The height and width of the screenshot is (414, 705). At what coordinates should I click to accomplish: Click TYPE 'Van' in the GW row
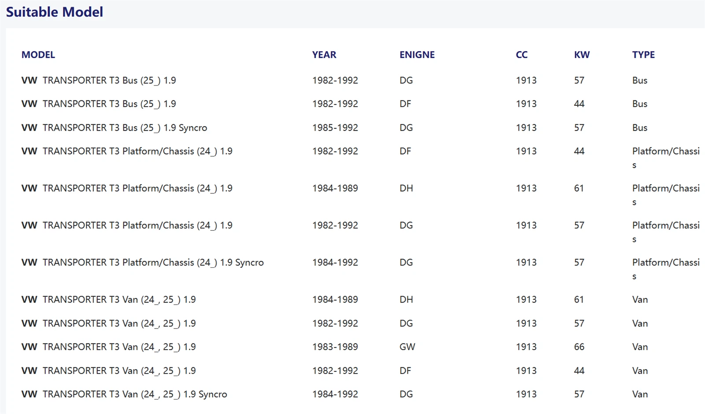640,347
